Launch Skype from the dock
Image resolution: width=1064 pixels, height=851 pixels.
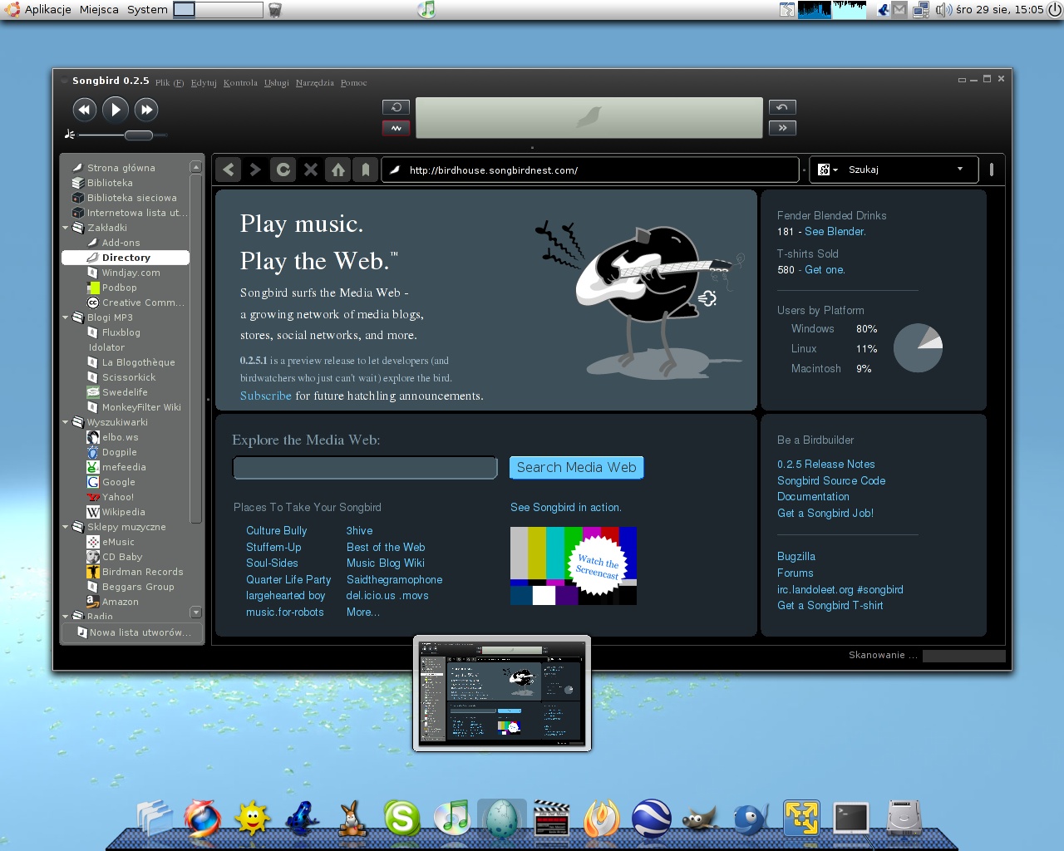click(x=402, y=819)
